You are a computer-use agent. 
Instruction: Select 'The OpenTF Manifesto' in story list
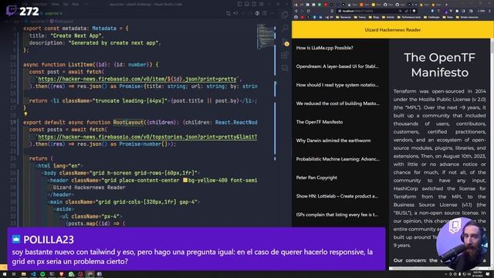click(x=319, y=122)
